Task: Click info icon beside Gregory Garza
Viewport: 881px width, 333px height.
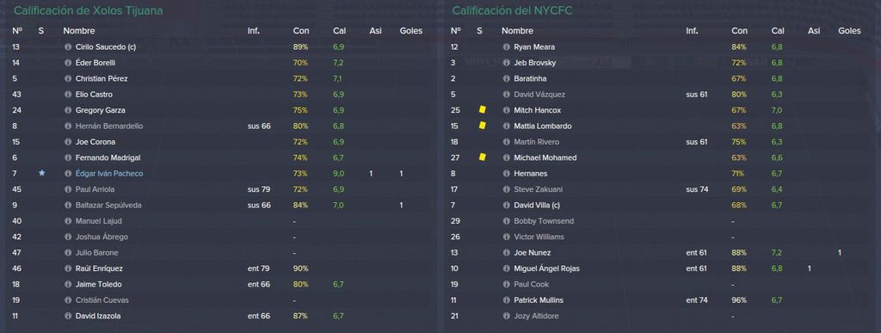Action: coord(68,111)
